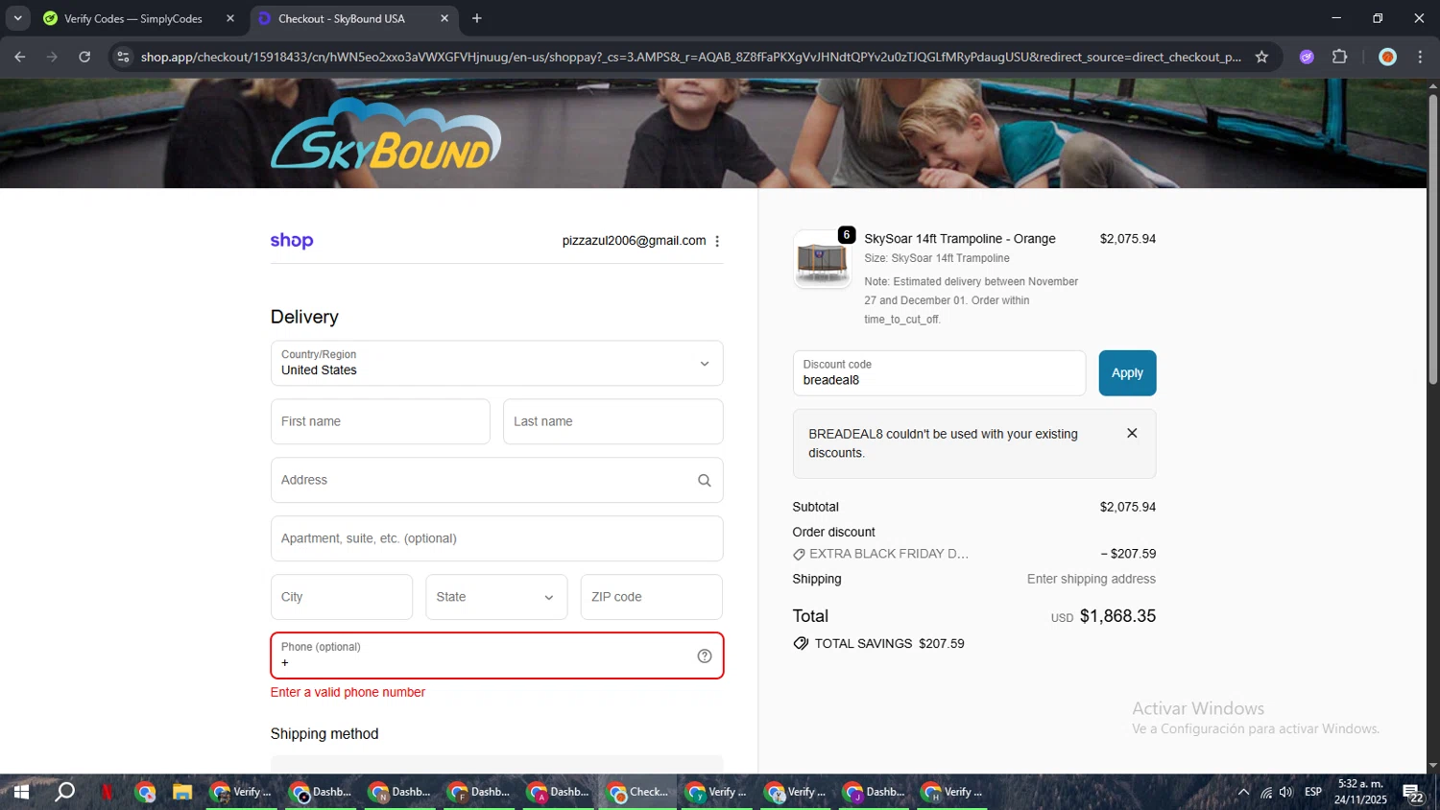Click the Discount code field
The width and height of the screenshot is (1440, 810).
939,373
